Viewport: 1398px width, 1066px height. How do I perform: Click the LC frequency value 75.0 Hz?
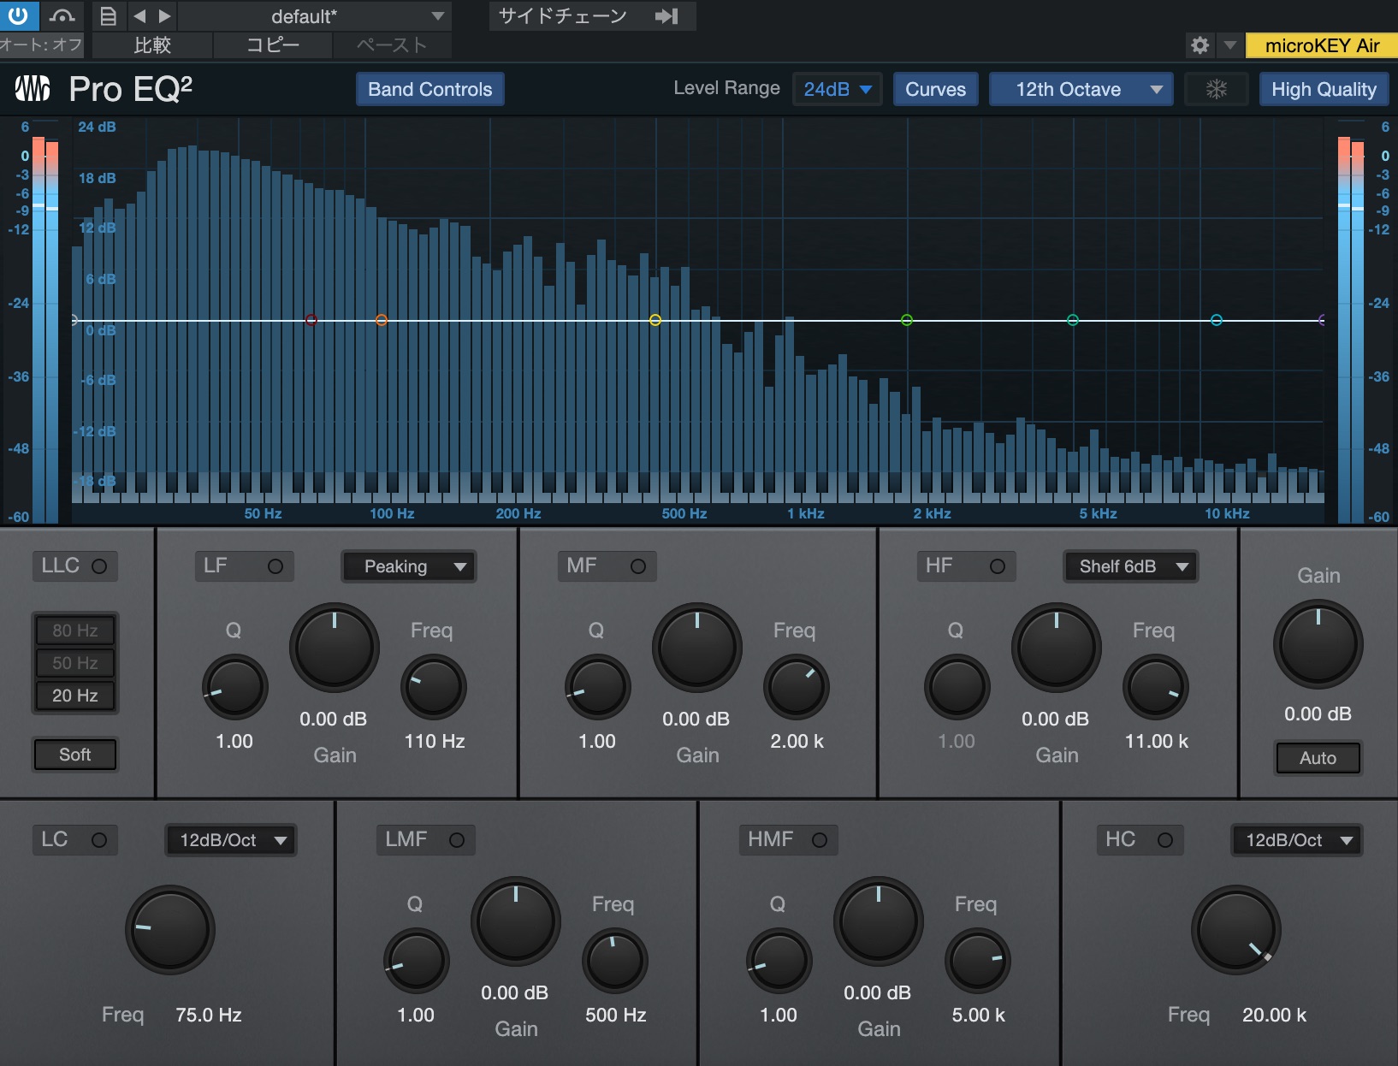click(x=209, y=1016)
